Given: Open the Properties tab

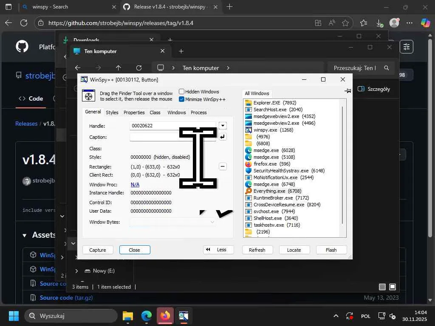Looking at the screenshot, I should click(x=134, y=112).
